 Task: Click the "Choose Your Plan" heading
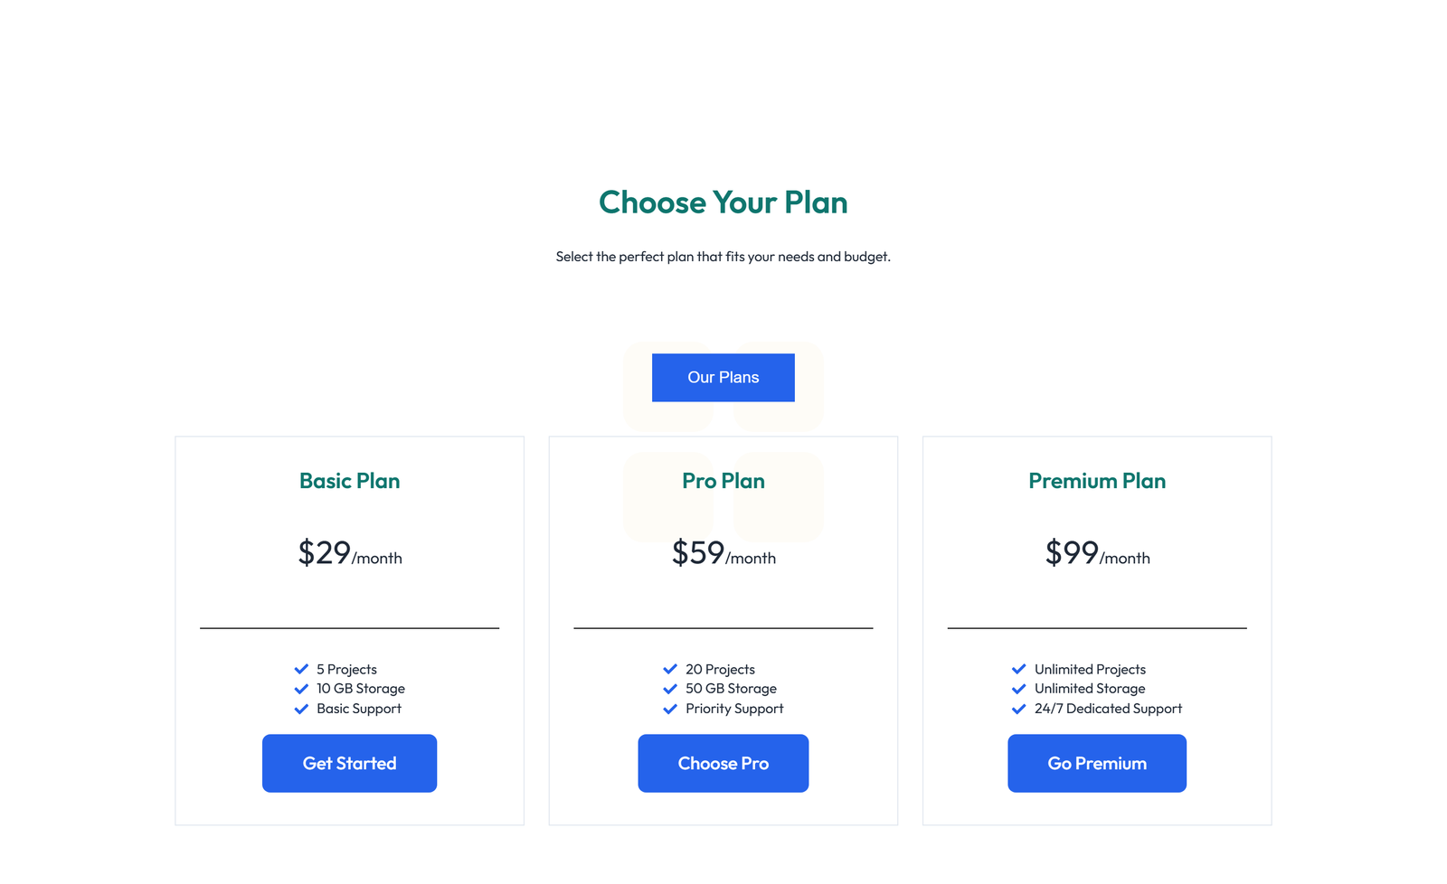coord(723,202)
